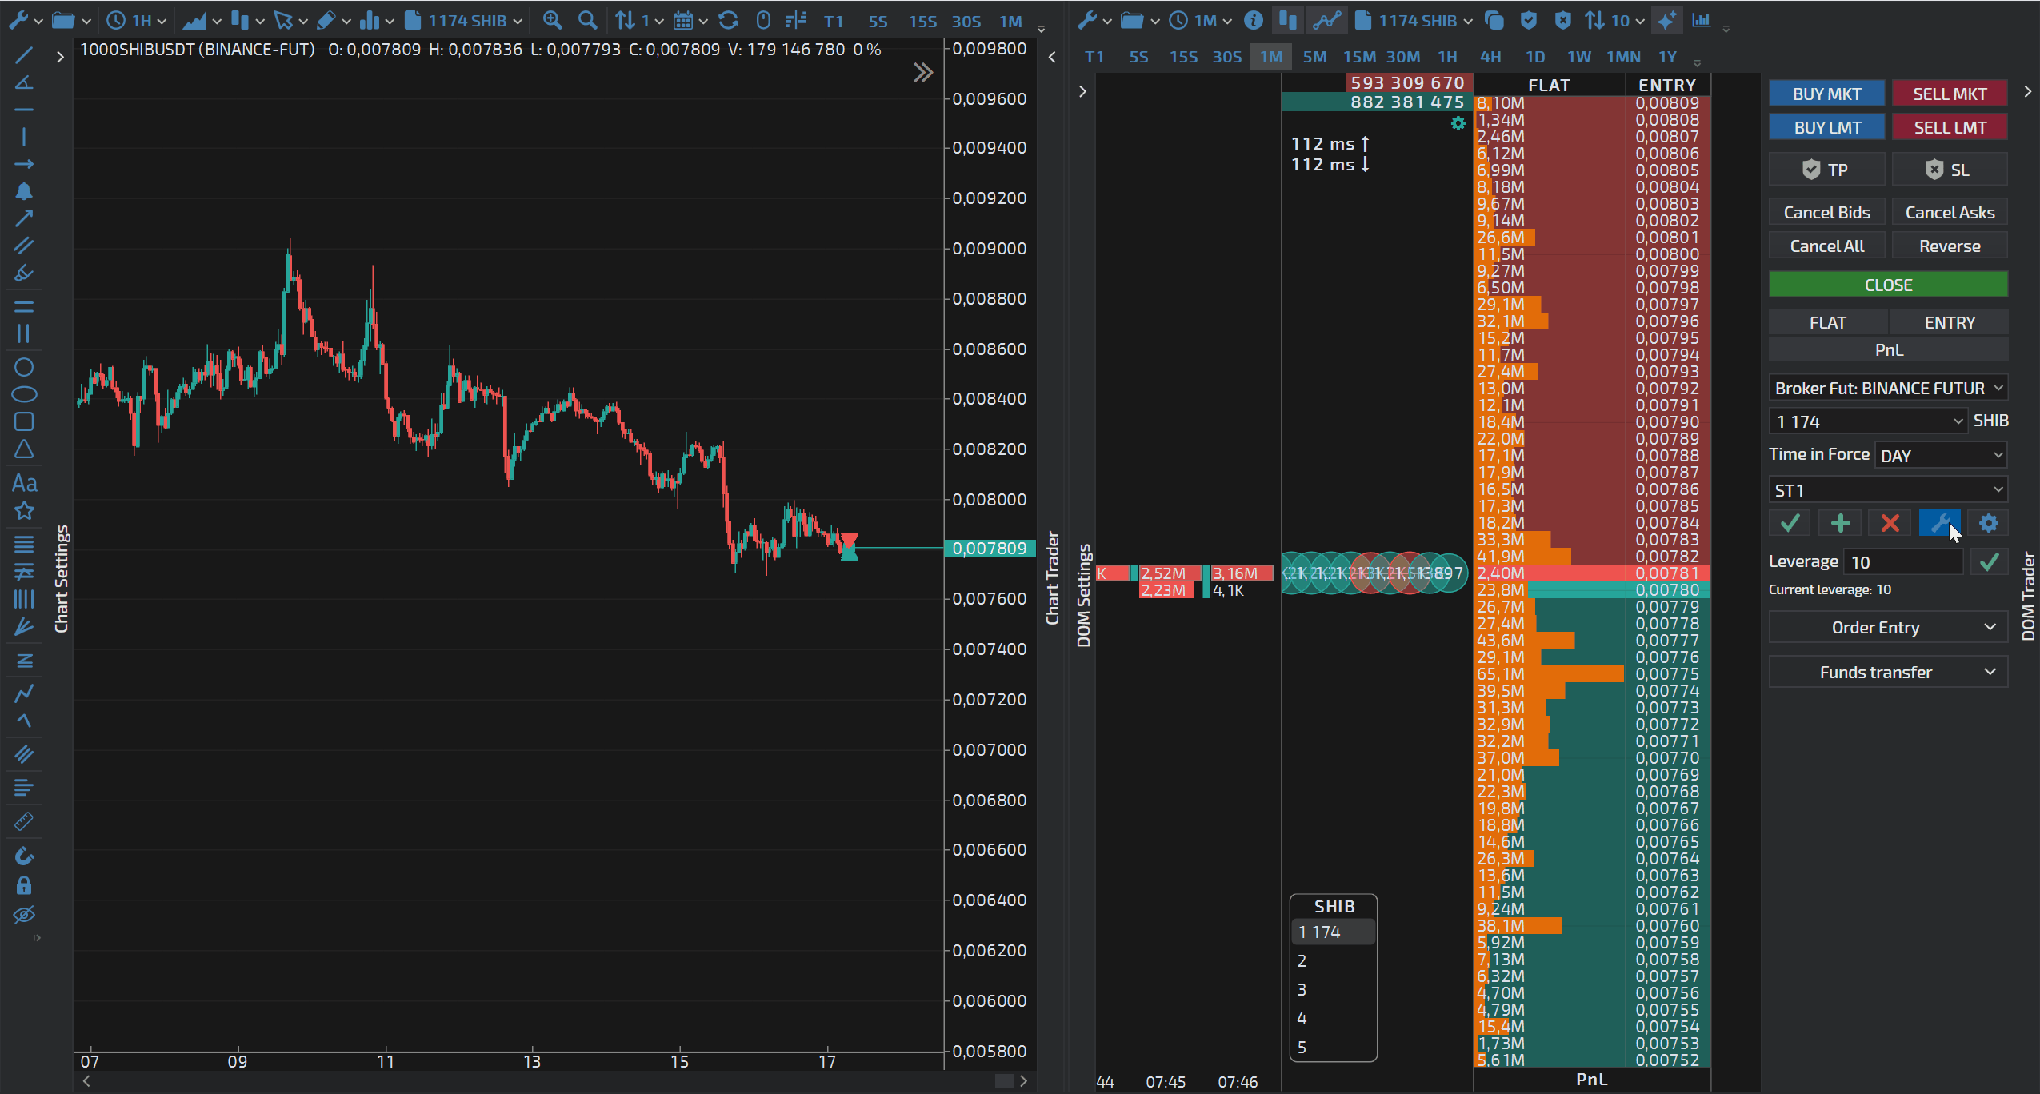2040x1094 pixels.
Task: Select the 4H timeframe tab
Action: click(1490, 57)
